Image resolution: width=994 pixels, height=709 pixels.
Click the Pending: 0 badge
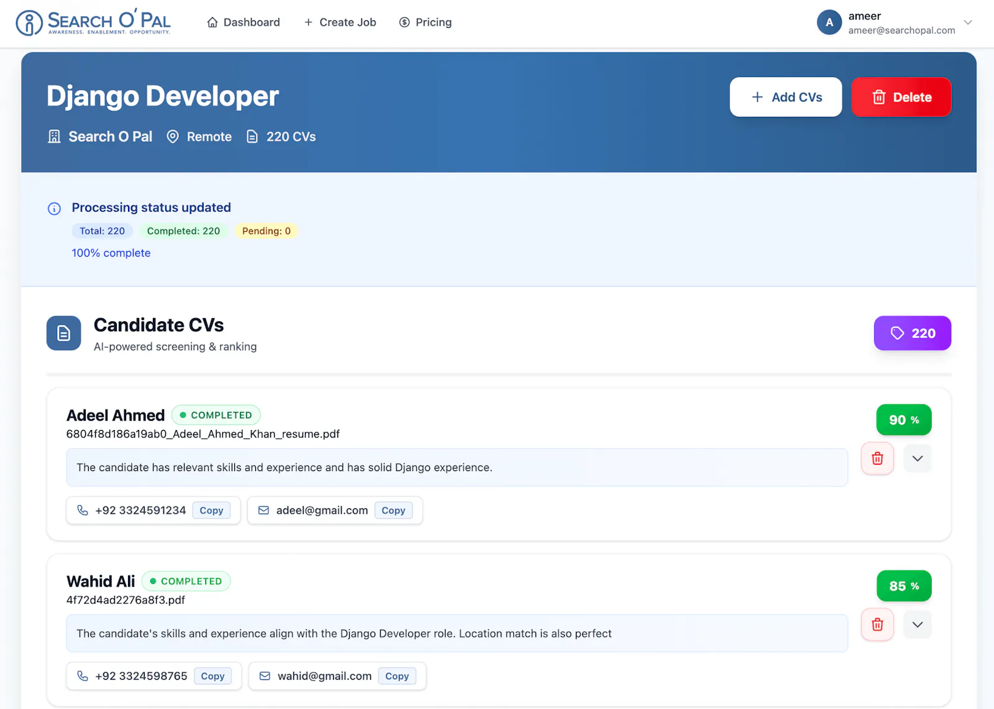click(267, 231)
